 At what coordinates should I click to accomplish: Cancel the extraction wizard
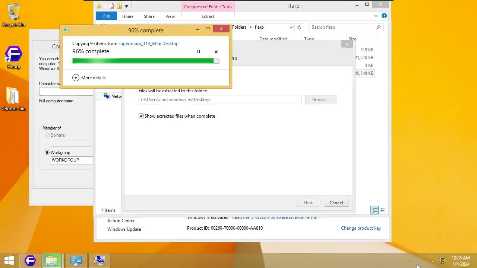[x=336, y=203]
